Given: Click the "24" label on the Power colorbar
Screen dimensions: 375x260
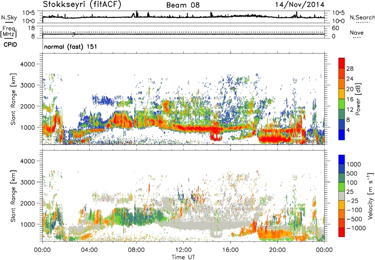Looking at the screenshot, I should coord(350,79).
